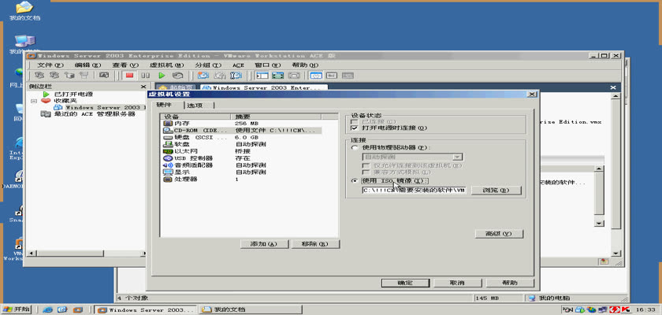
Task: Close the sidebar (侧边栏) with its X
Action: (x=143, y=87)
